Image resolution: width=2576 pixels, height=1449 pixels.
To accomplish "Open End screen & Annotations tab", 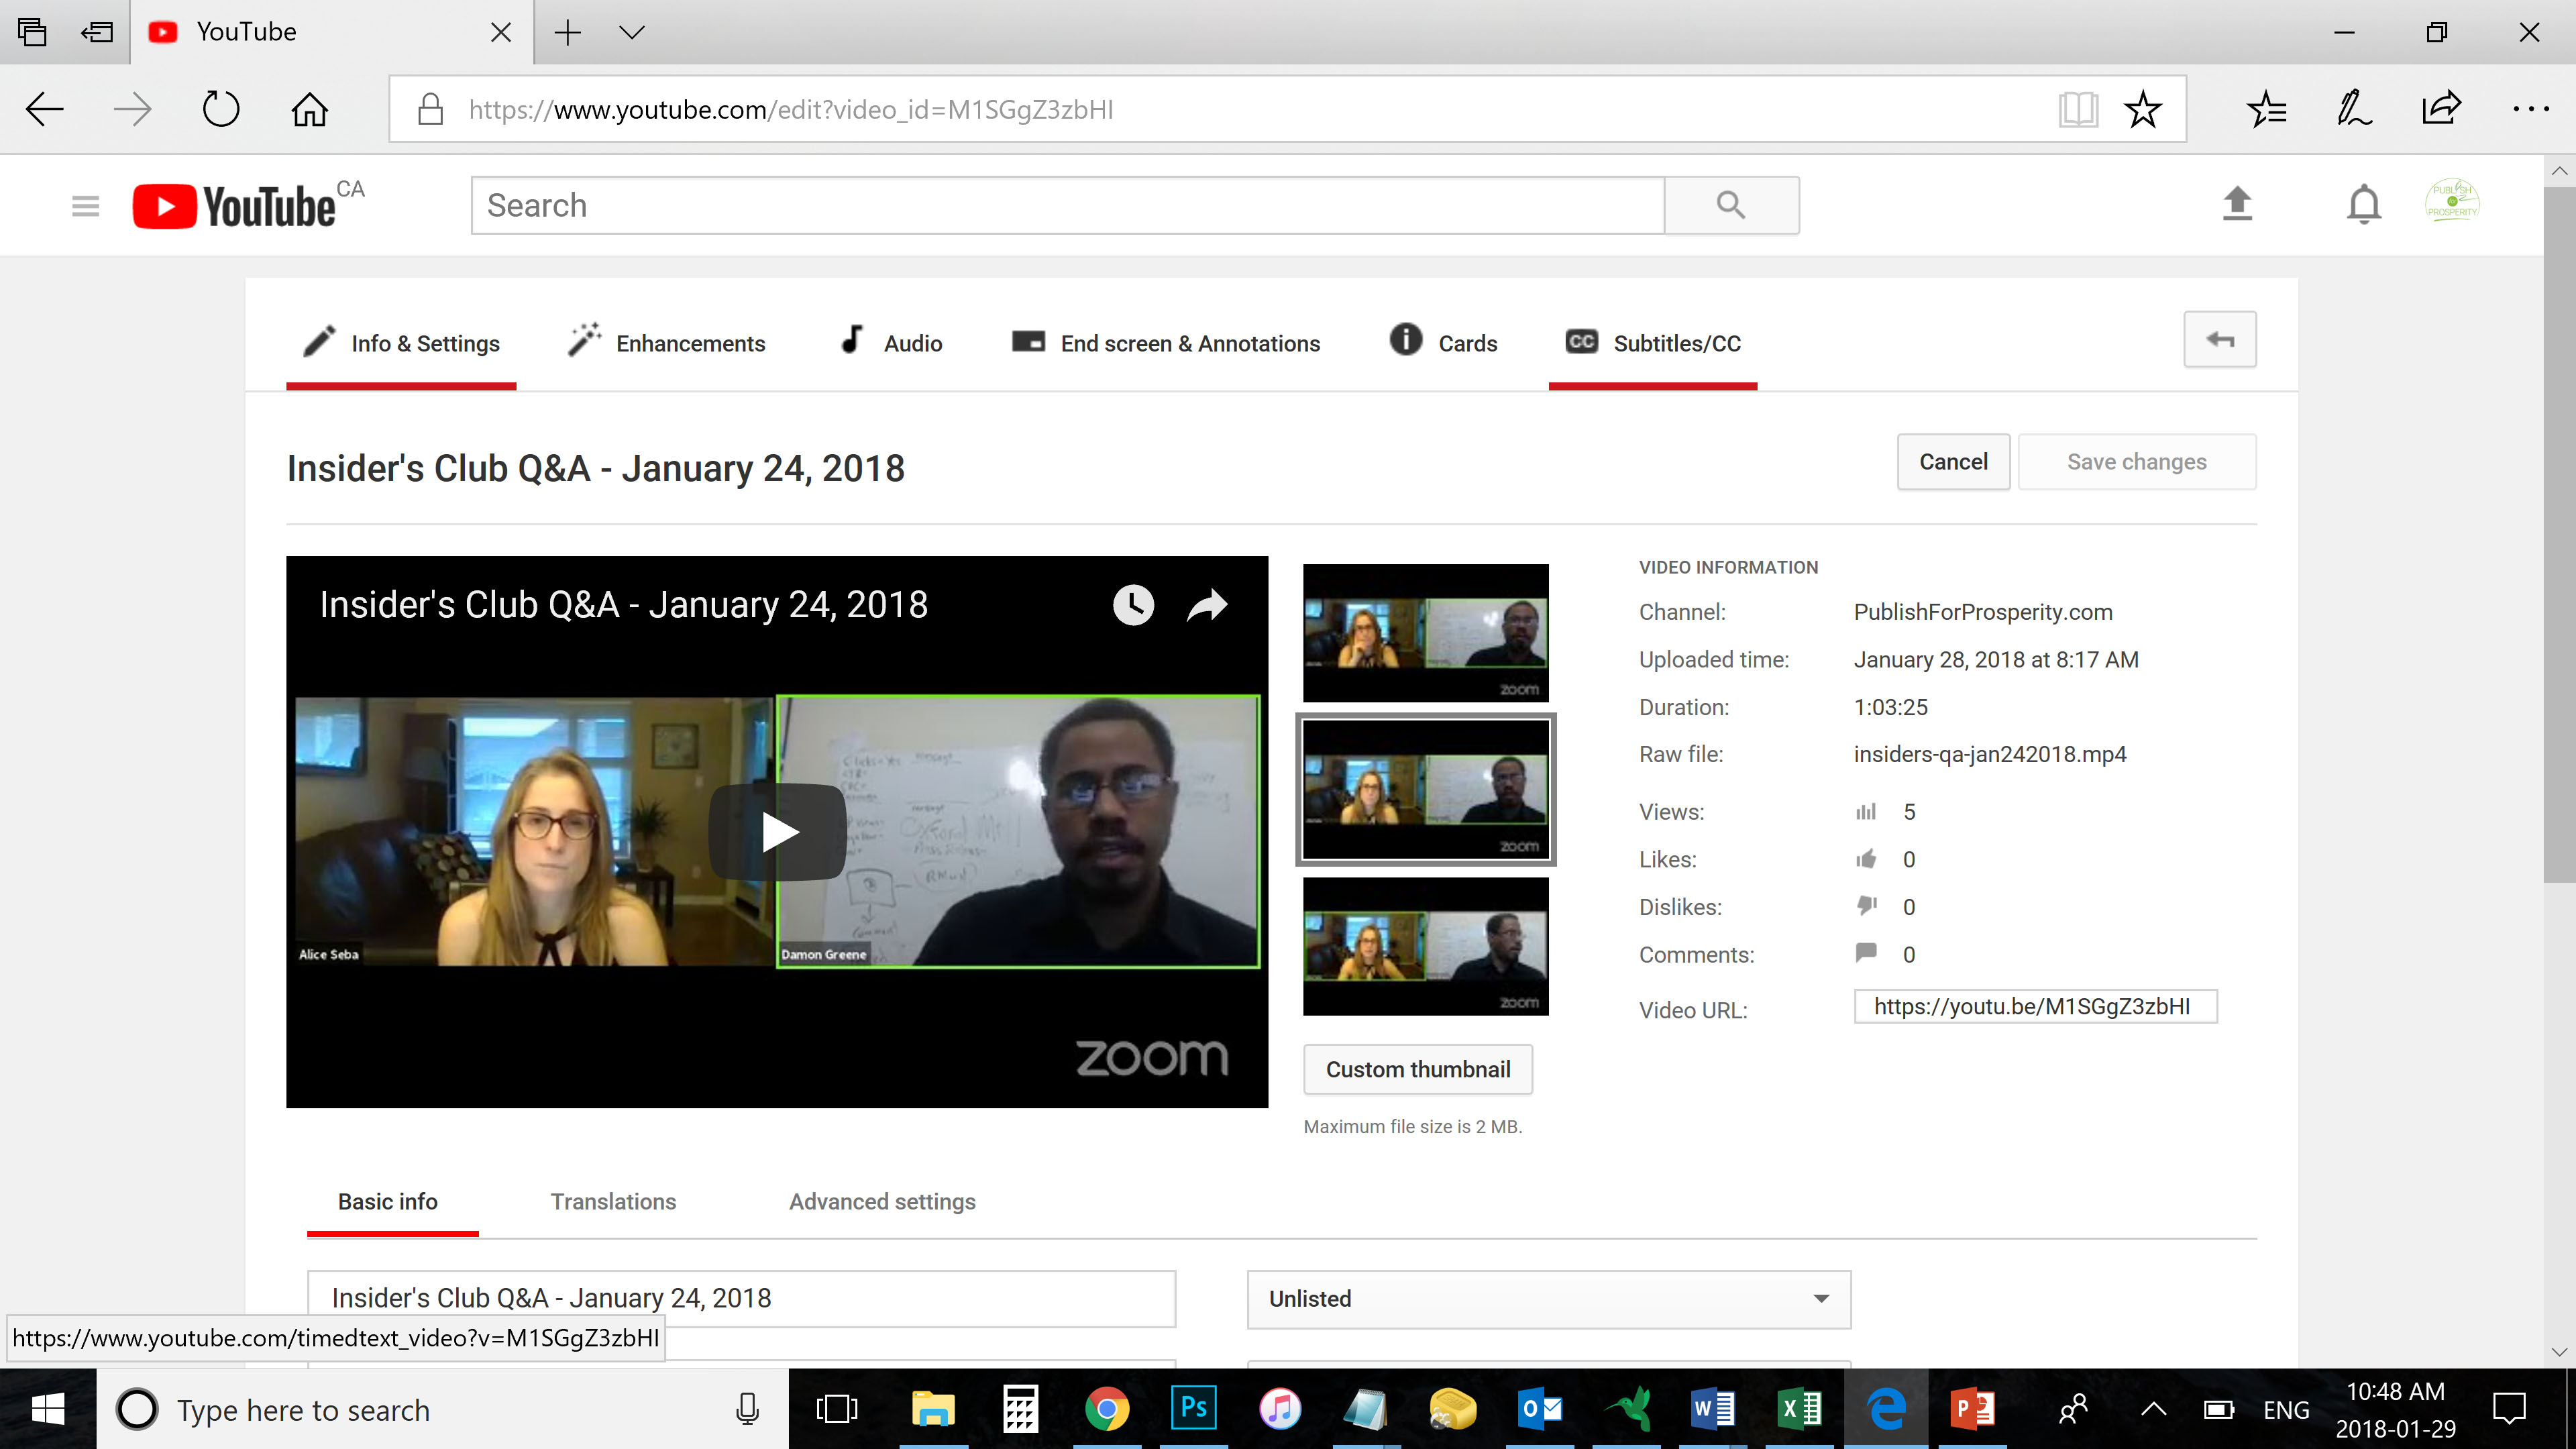I will tap(1165, 343).
